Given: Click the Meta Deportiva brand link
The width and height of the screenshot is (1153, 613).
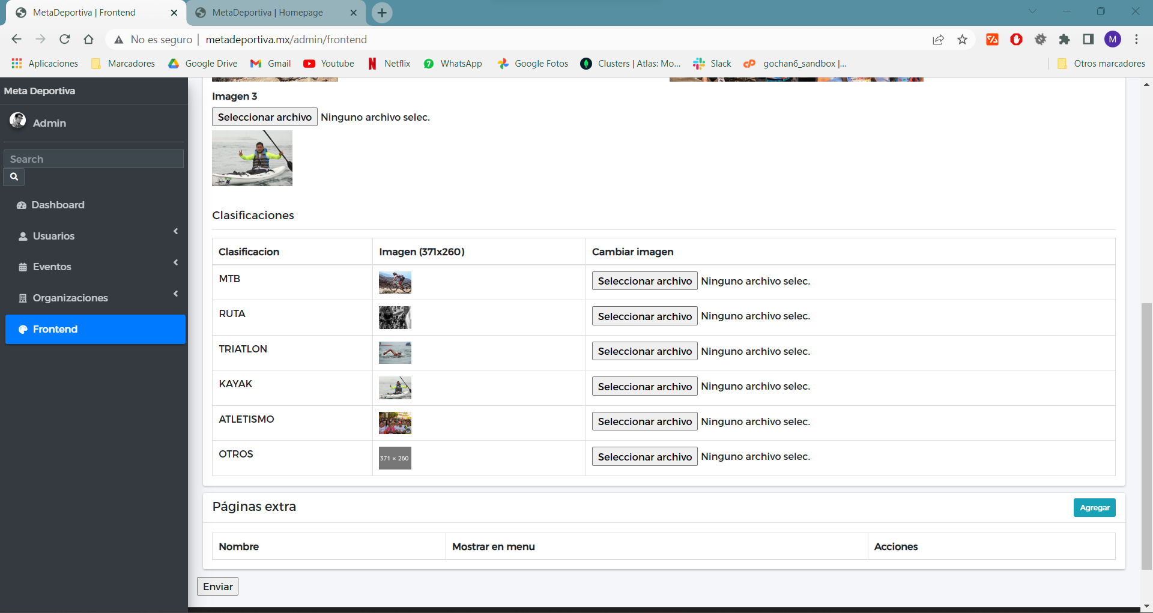Looking at the screenshot, I should coord(40,91).
